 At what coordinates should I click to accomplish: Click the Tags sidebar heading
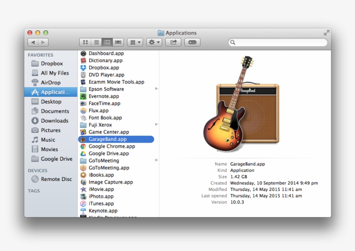tap(34, 191)
